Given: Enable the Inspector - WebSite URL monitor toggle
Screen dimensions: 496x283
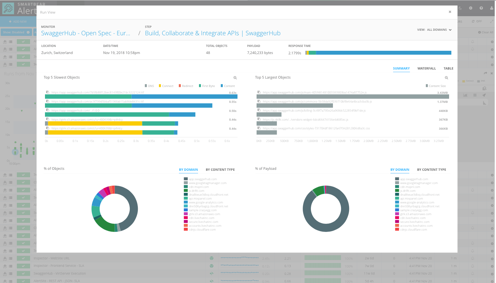Looking at the screenshot, I should 23,258.
